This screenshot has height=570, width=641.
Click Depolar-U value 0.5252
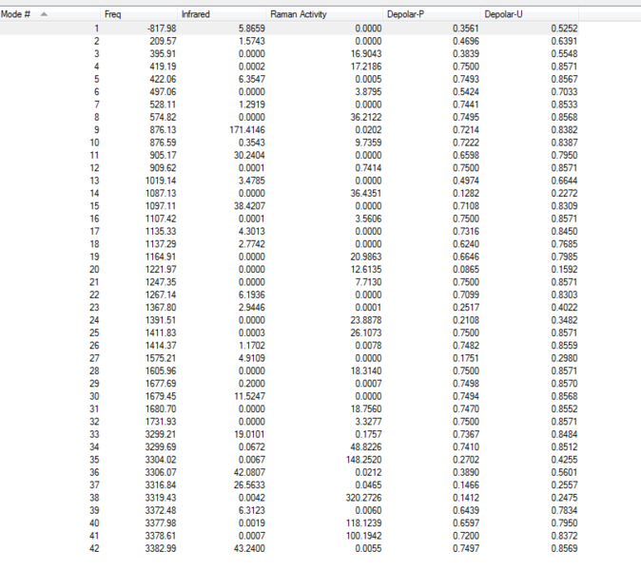[x=564, y=28]
